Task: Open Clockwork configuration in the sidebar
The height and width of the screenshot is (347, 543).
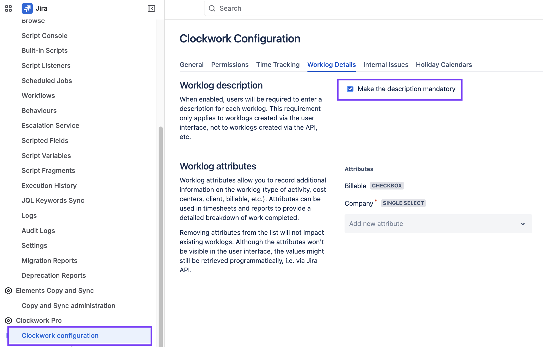Action: click(60, 336)
